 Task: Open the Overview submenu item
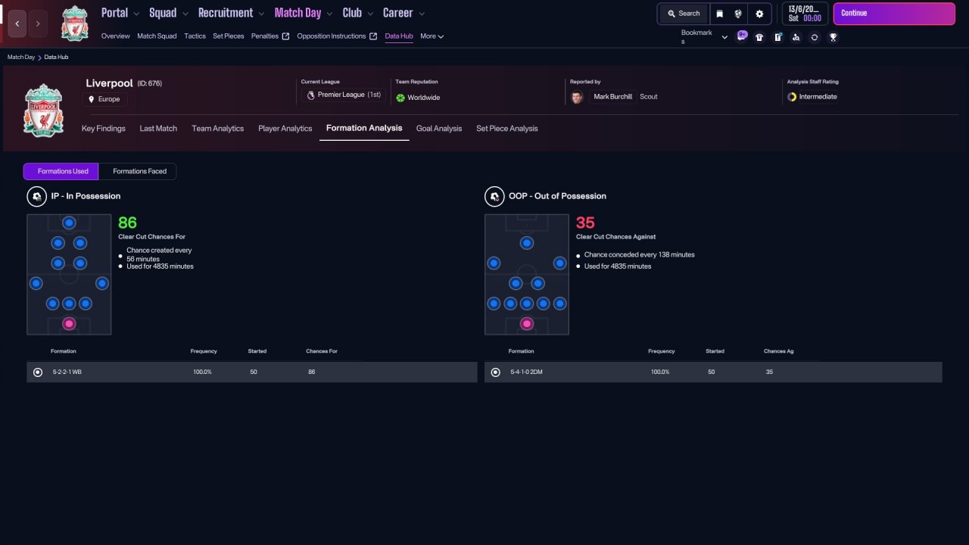[115, 36]
